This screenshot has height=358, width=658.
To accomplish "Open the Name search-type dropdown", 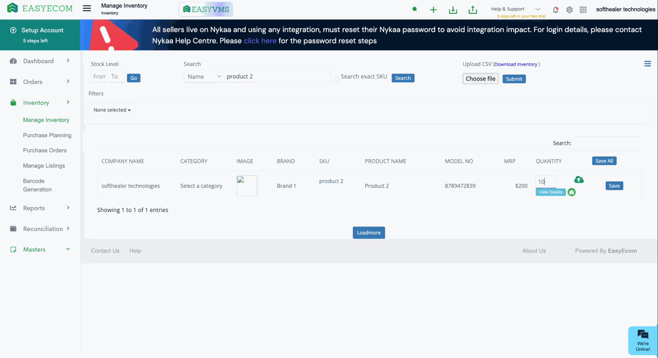I will (204, 76).
